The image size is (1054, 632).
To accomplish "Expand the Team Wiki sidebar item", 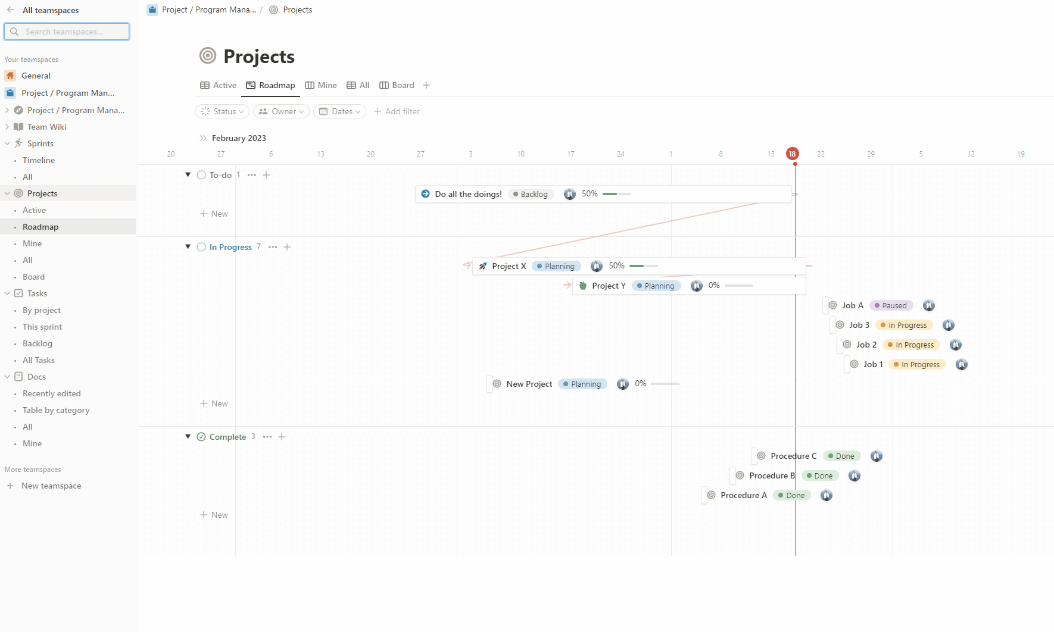I will [7, 127].
